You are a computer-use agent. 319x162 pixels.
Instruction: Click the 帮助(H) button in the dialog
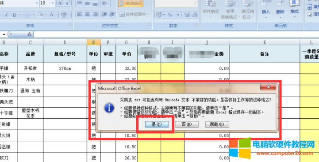217,124
